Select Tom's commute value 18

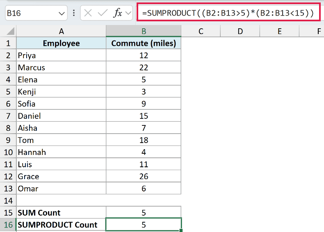point(144,140)
